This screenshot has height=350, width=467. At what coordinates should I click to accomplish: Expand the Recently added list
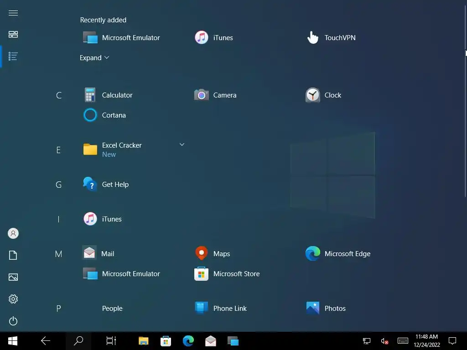click(x=94, y=58)
